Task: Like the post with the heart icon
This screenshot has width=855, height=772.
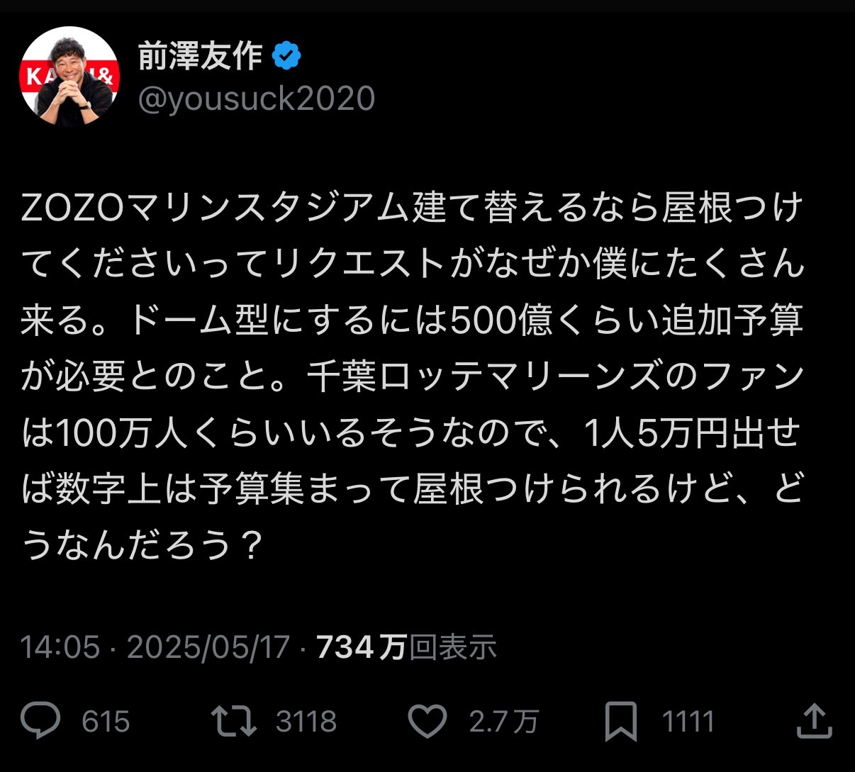Action: tap(428, 722)
